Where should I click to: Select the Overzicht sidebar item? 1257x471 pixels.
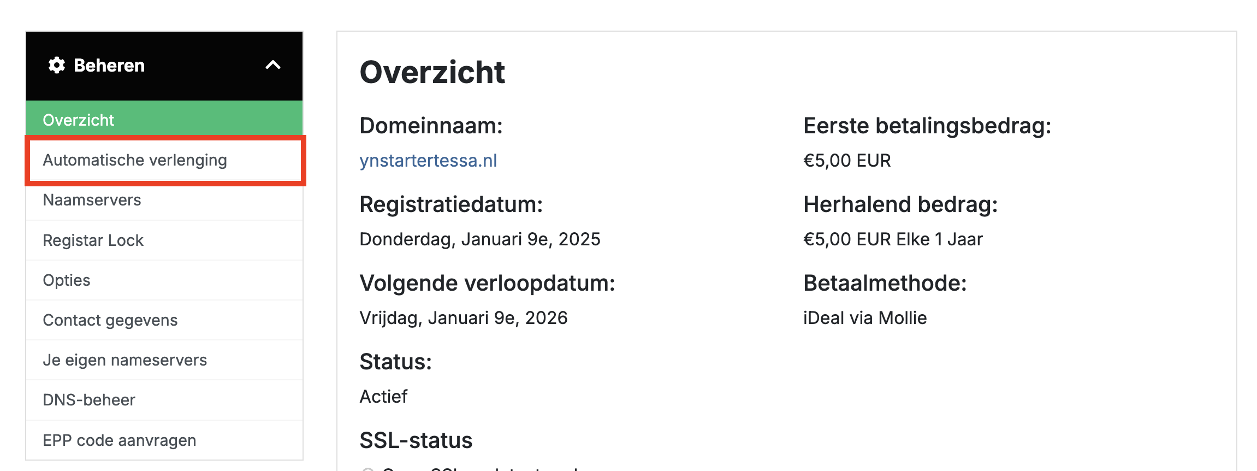click(x=79, y=120)
